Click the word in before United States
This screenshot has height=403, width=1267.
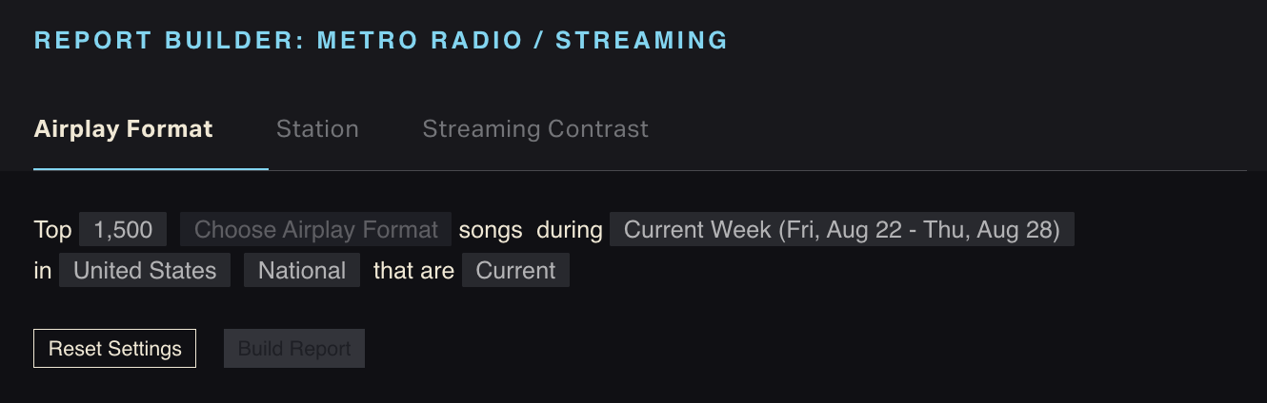(43, 271)
